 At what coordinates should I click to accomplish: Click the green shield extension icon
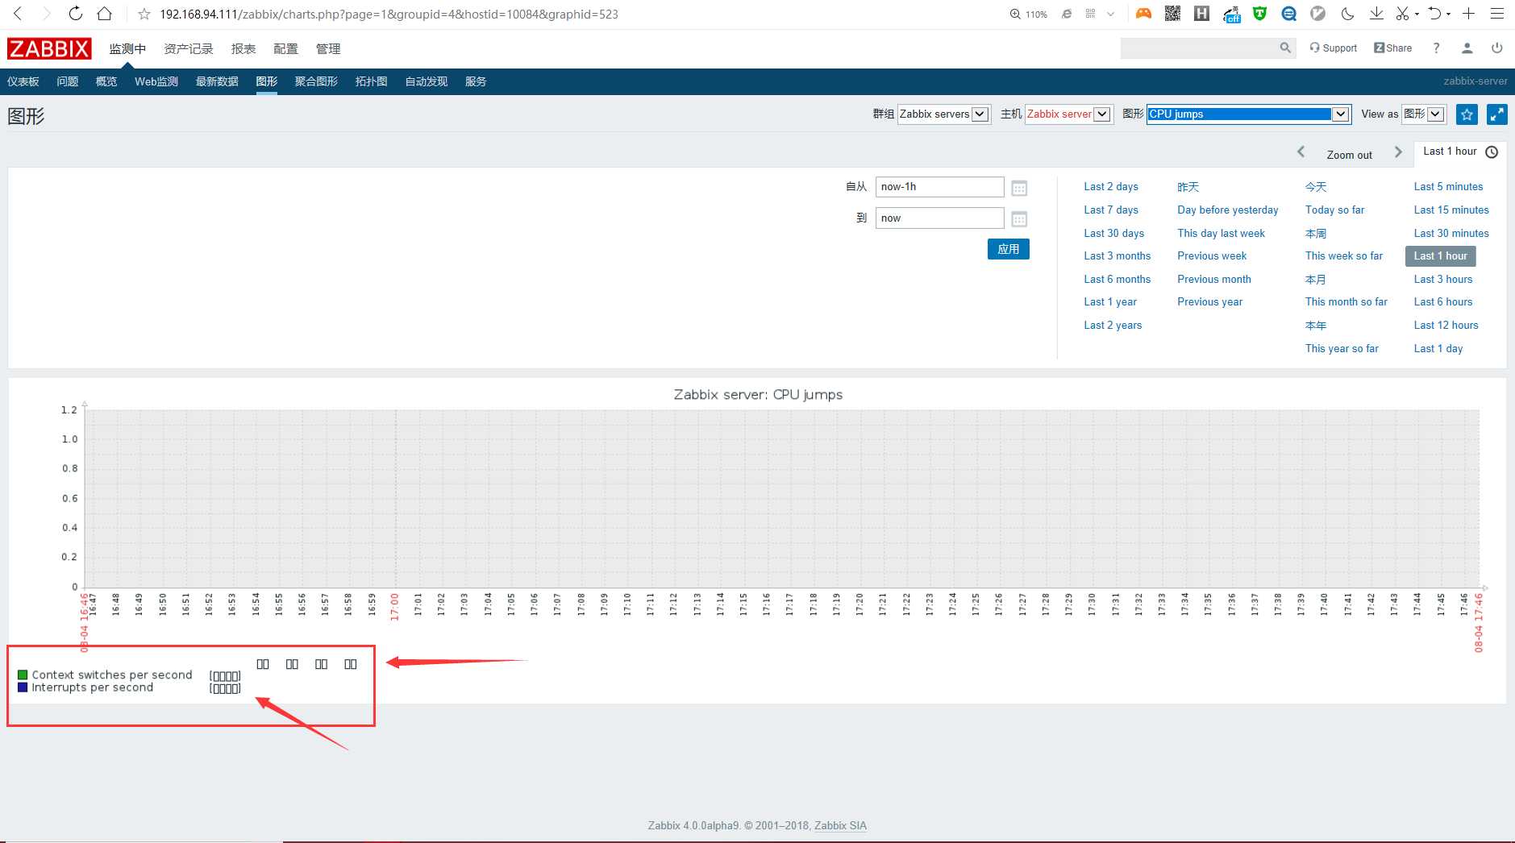click(x=1259, y=14)
